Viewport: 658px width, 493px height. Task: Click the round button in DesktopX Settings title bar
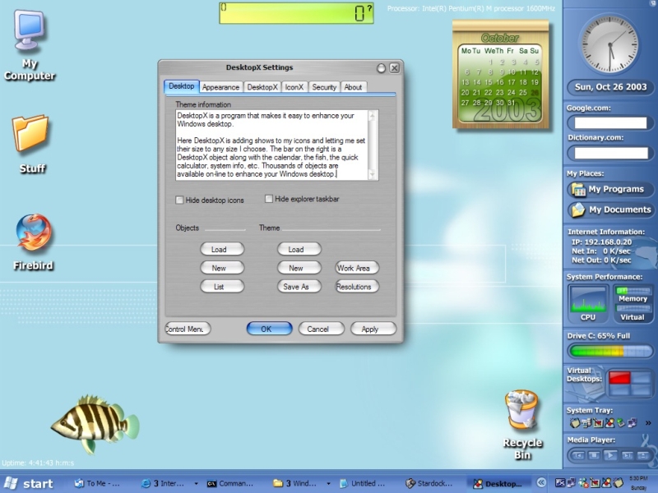[381, 68]
